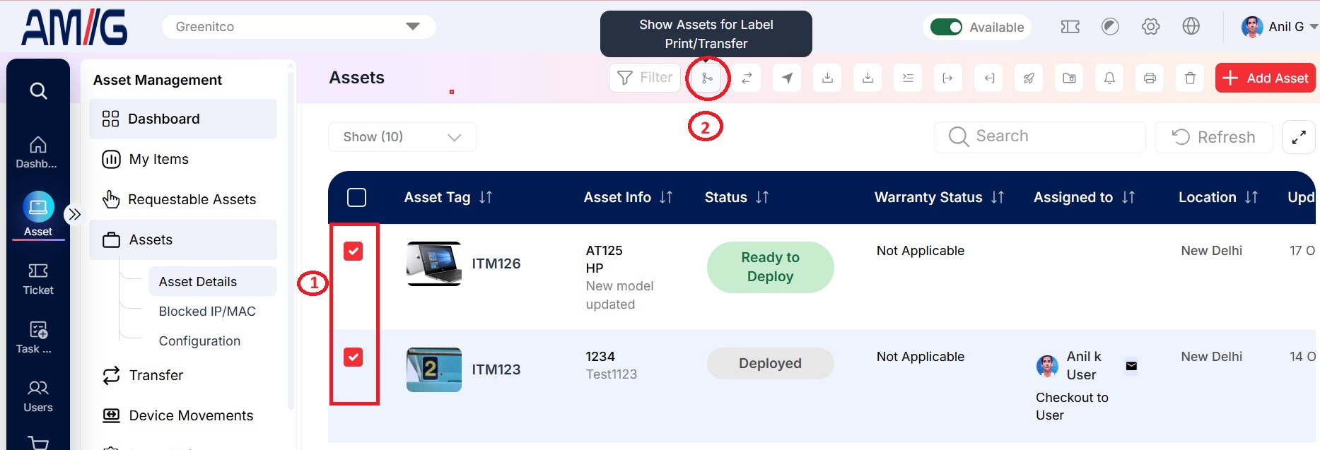Click the globe language icon

1191,27
